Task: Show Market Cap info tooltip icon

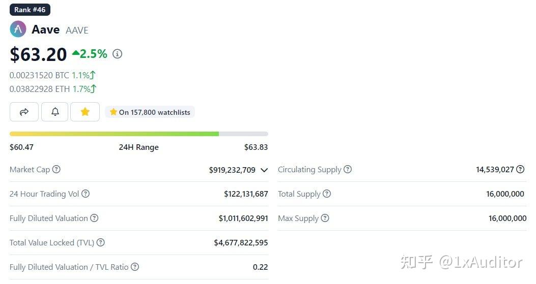Action: (x=57, y=169)
